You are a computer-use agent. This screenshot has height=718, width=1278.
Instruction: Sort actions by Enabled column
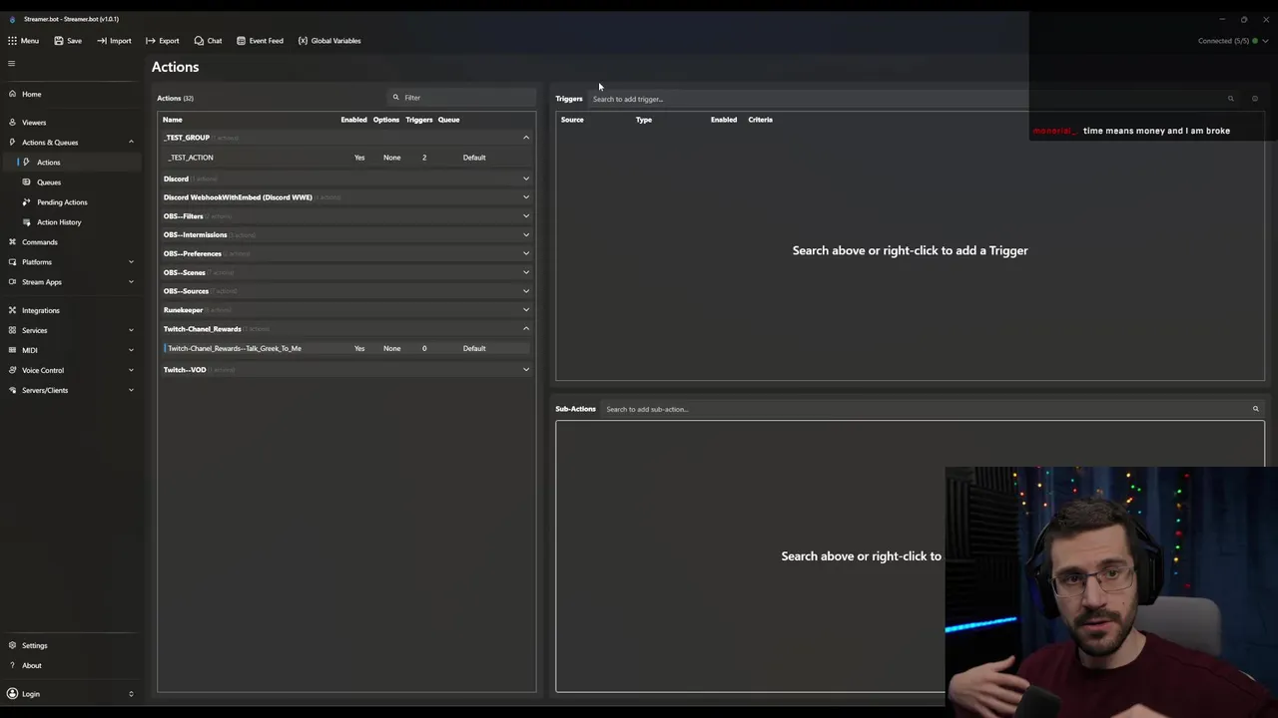(x=353, y=120)
